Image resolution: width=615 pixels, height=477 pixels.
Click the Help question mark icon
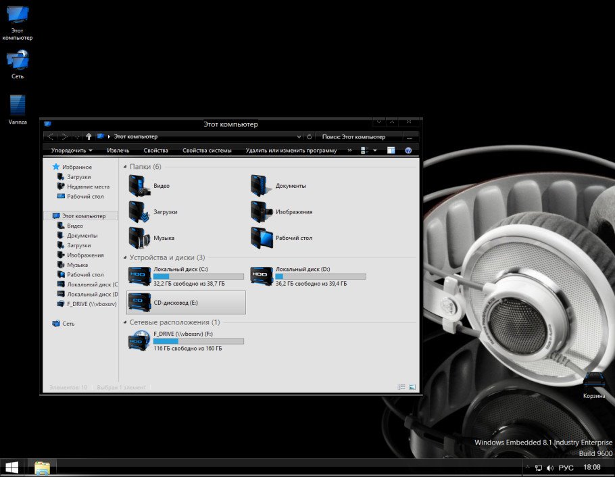click(x=408, y=151)
